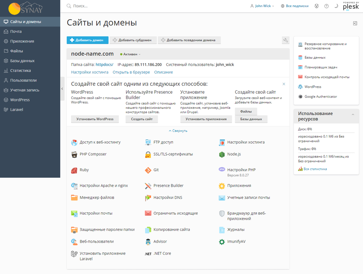Image resolution: width=363 pixels, height=274 pixels.
Task: Select Пользователи in the sidebar
Action: 30,80
